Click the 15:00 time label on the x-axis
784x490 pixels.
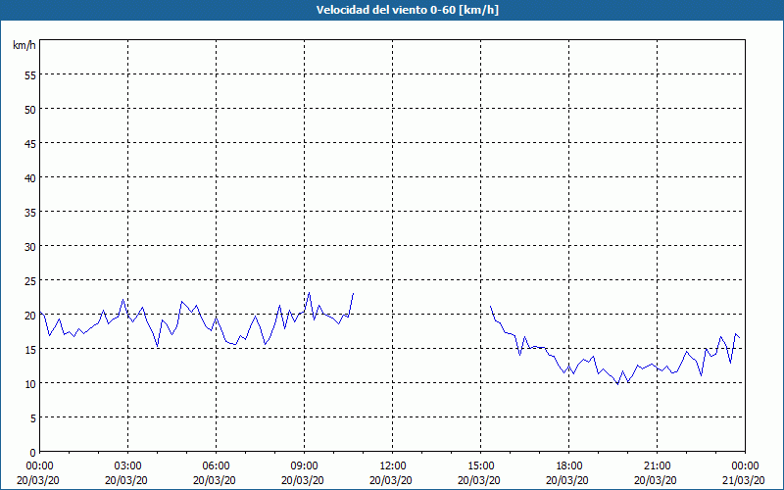(480, 466)
